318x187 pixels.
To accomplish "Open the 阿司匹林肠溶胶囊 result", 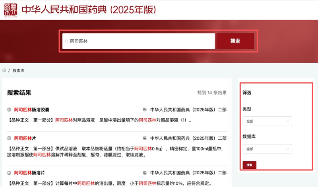I will (32, 110).
